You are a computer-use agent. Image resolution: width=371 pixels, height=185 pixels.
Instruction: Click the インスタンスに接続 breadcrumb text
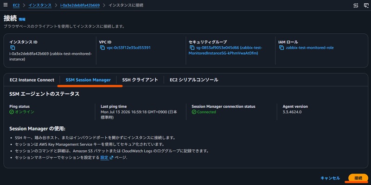126,5
